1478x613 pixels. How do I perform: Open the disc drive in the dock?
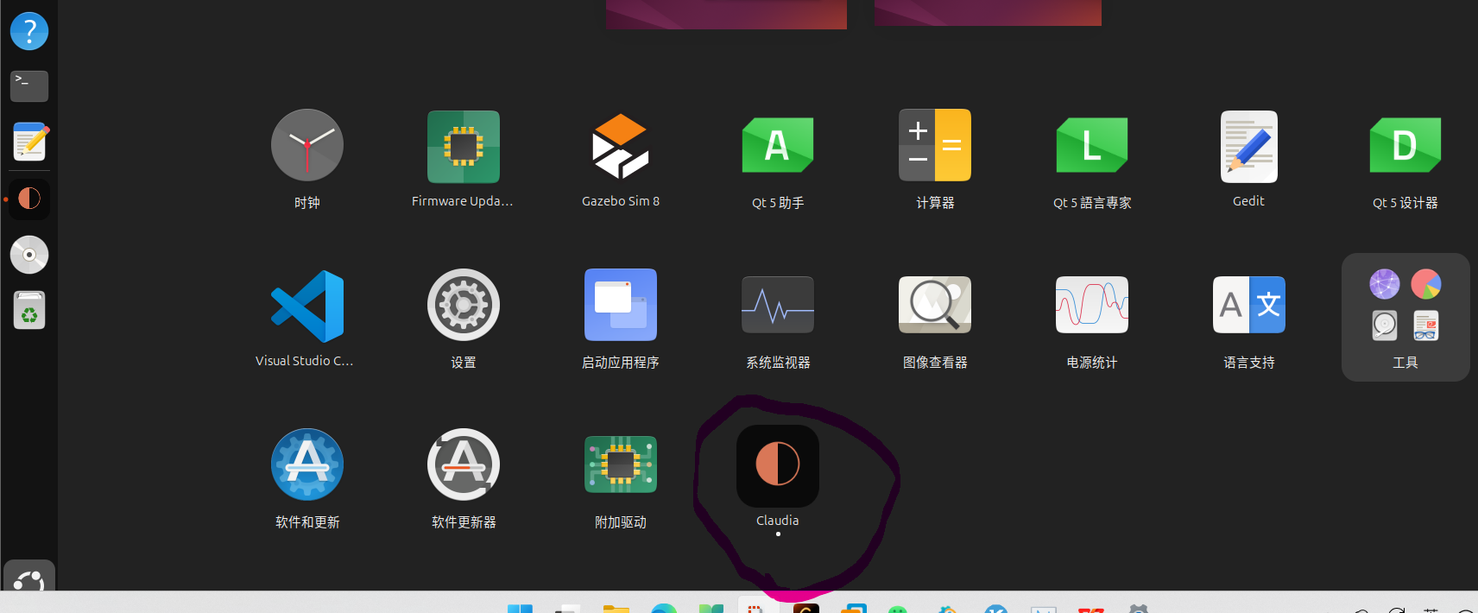coord(29,255)
